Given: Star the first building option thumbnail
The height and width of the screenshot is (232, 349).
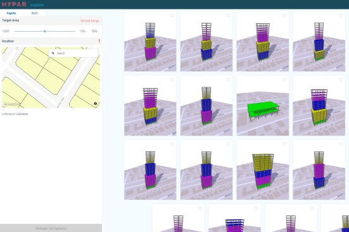Looking at the screenshot, I should 172,15.
